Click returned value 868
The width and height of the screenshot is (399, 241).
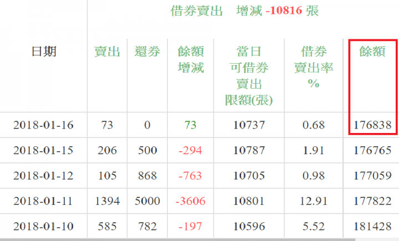click(147, 176)
